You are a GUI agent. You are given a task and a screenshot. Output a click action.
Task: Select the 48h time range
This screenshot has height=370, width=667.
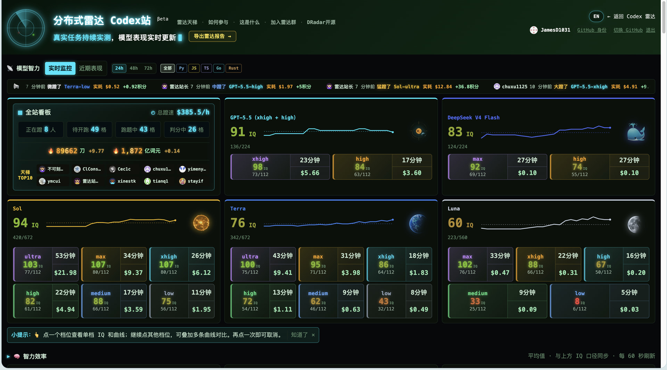coord(134,68)
